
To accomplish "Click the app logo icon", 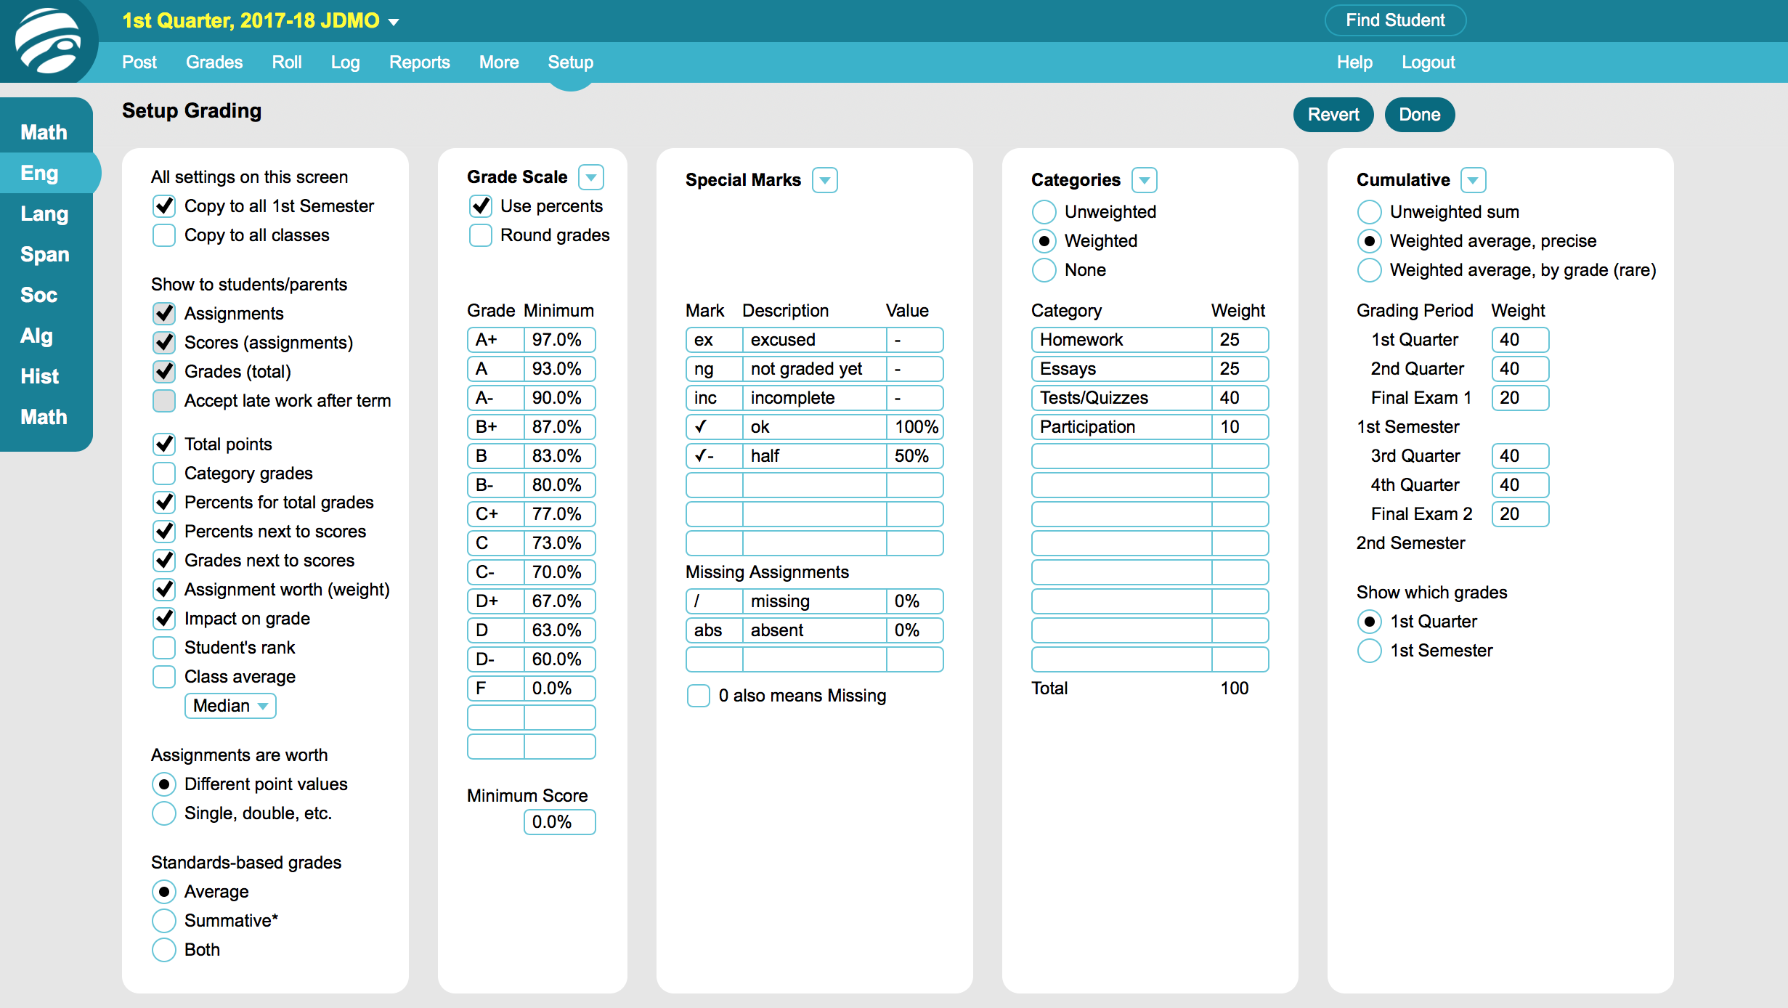I will pos(48,41).
